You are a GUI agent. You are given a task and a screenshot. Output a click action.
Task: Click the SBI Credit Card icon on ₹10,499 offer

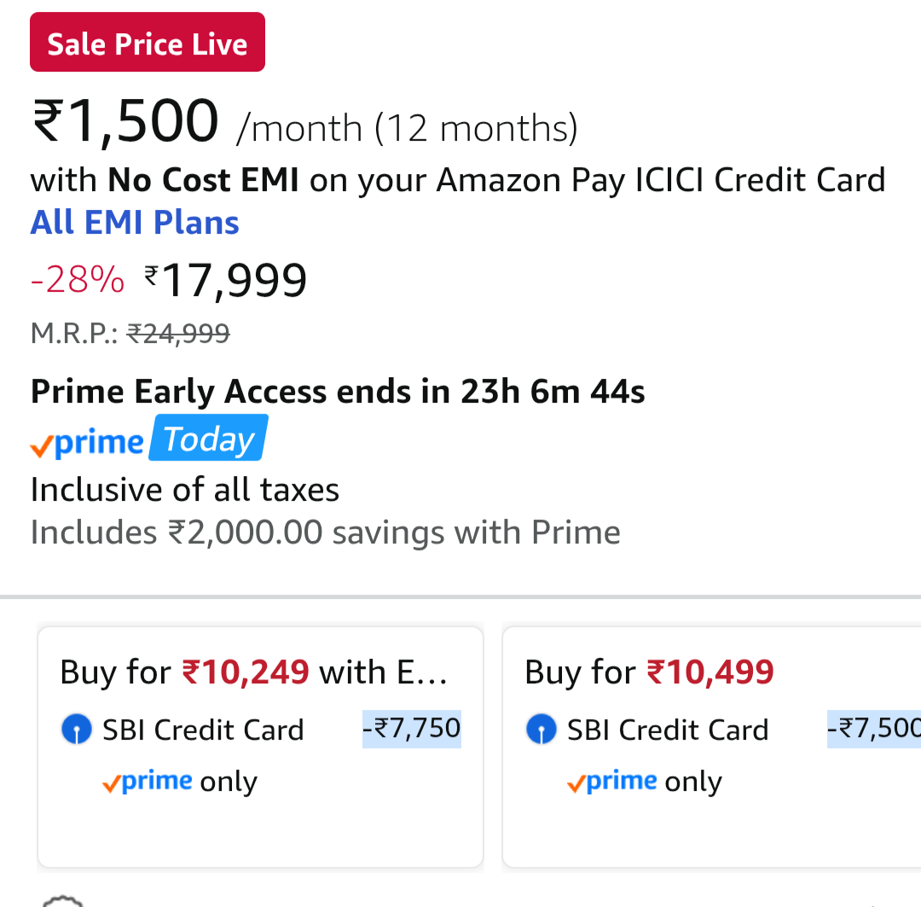tap(540, 730)
